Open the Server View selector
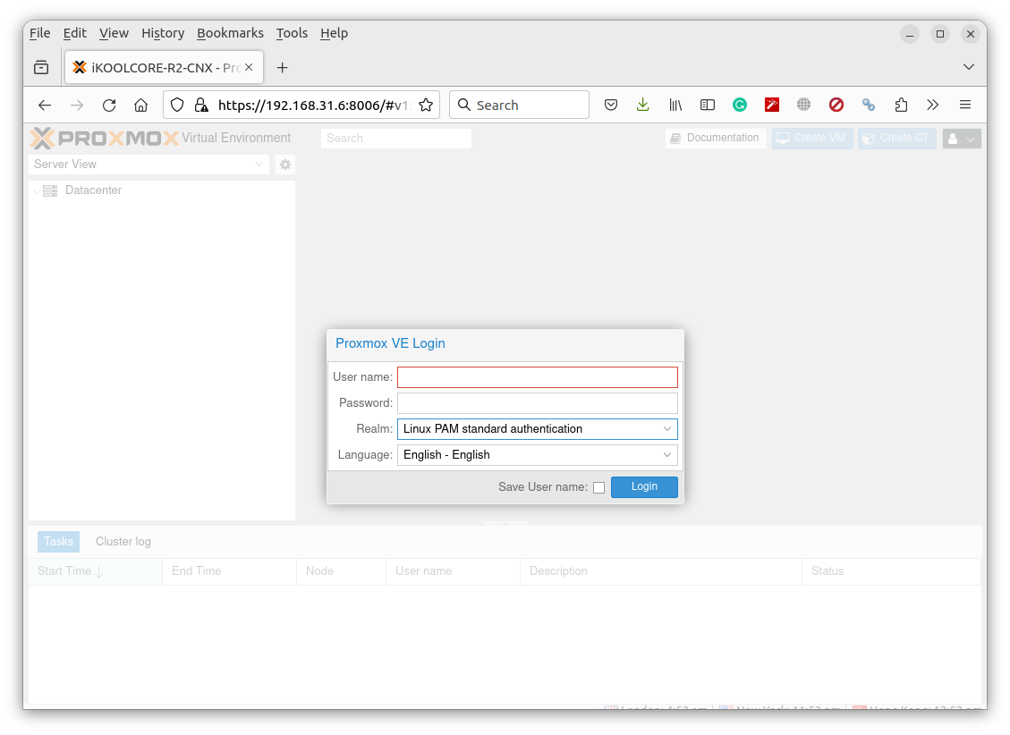 click(x=149, y=165)
